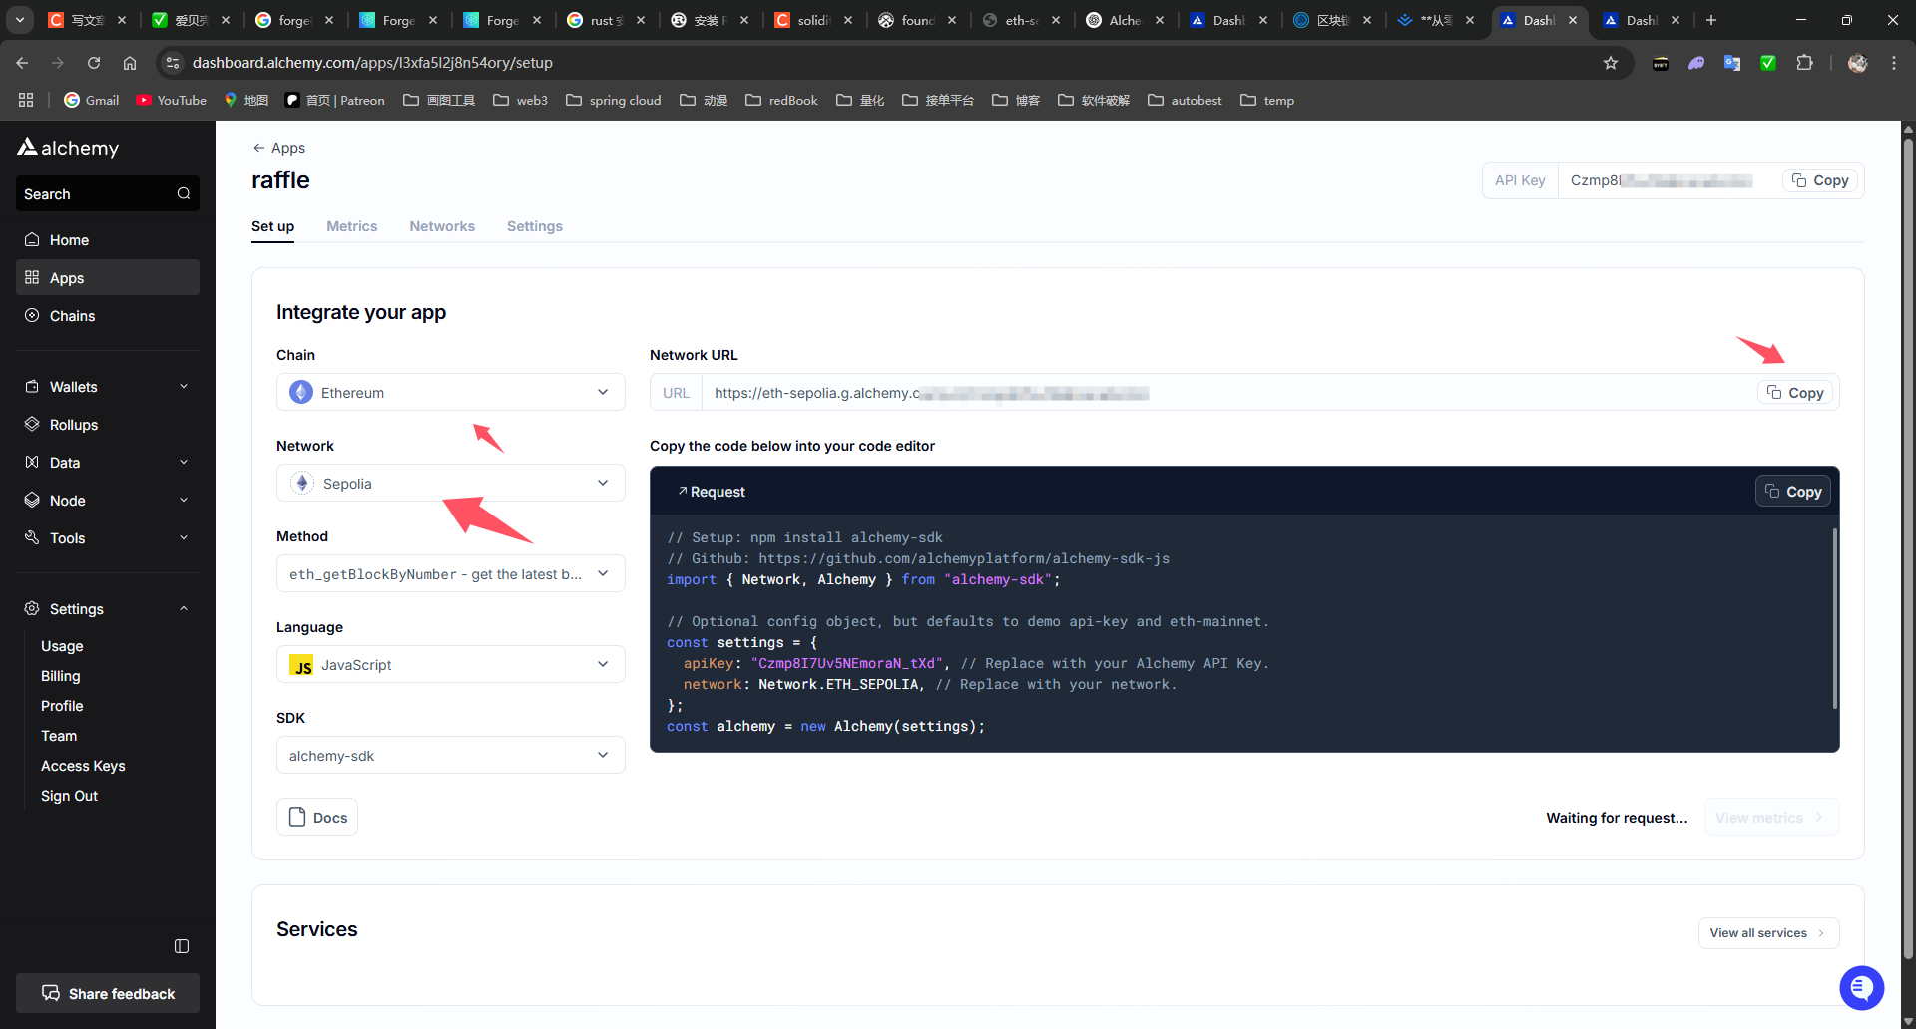Click the code panel vertical scrollbar
Viewport: 1916px width, 1029px height.
1834,618
